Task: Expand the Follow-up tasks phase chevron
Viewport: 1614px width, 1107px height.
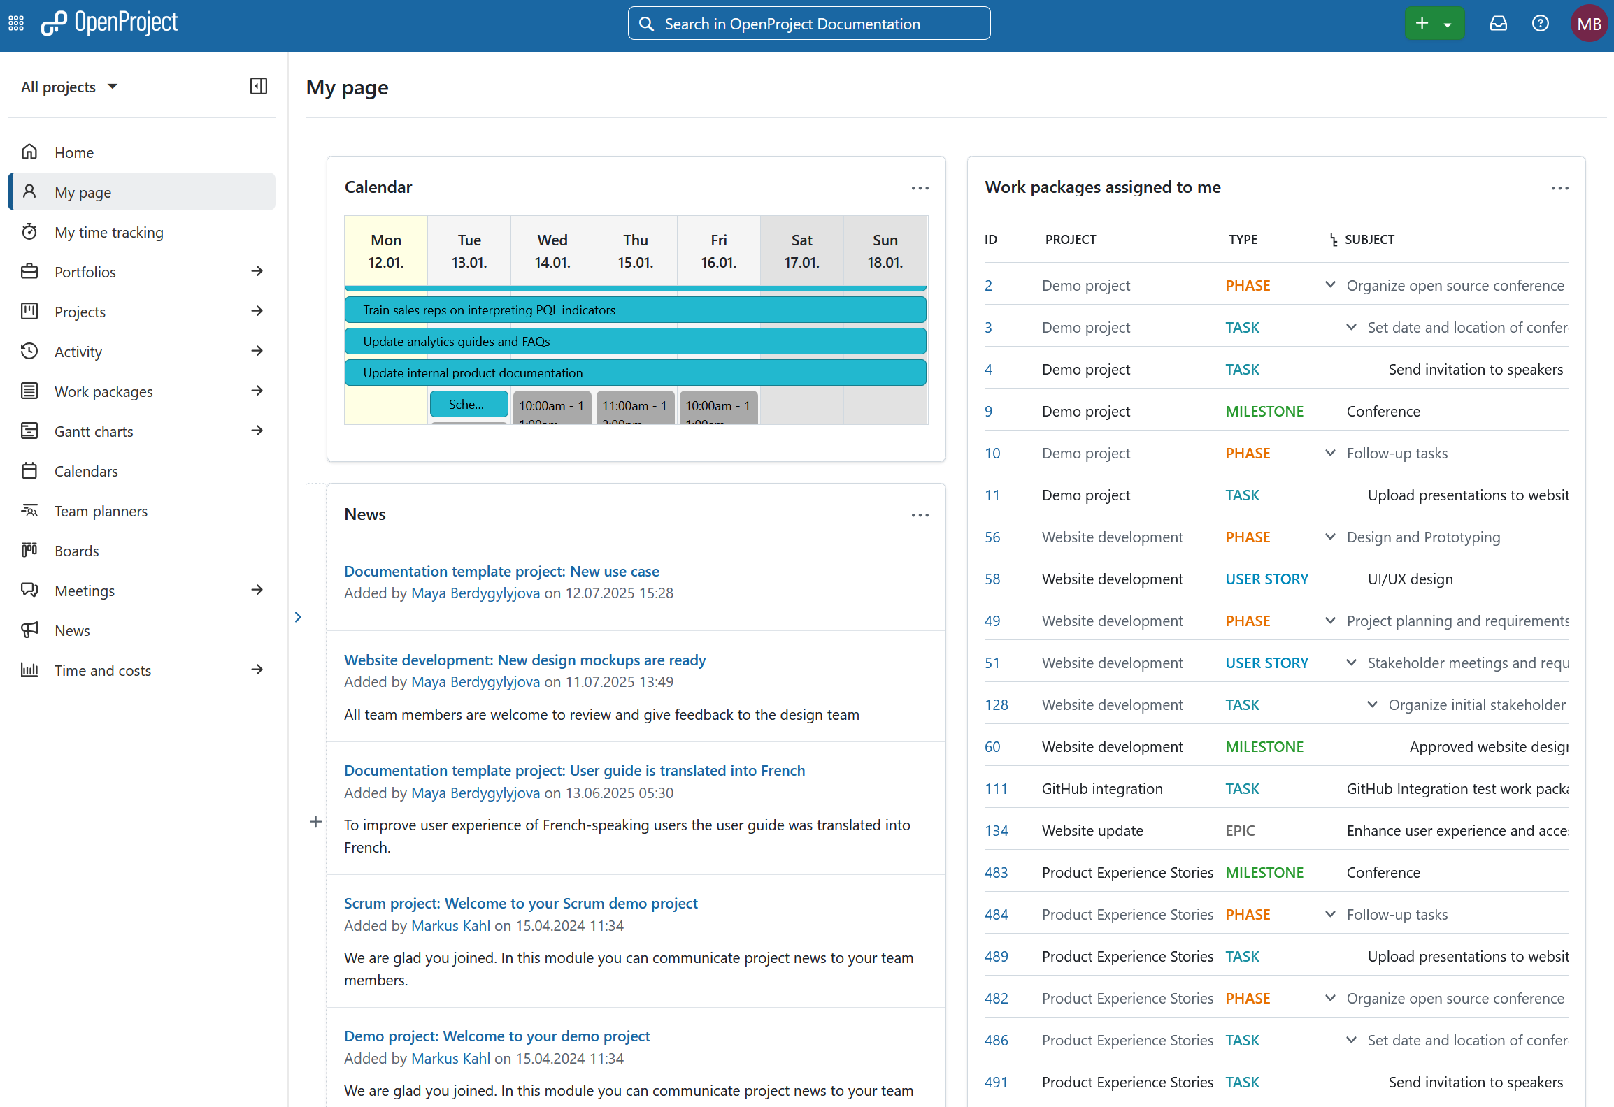Action: pyautogui.click(x=1329, y=453)
